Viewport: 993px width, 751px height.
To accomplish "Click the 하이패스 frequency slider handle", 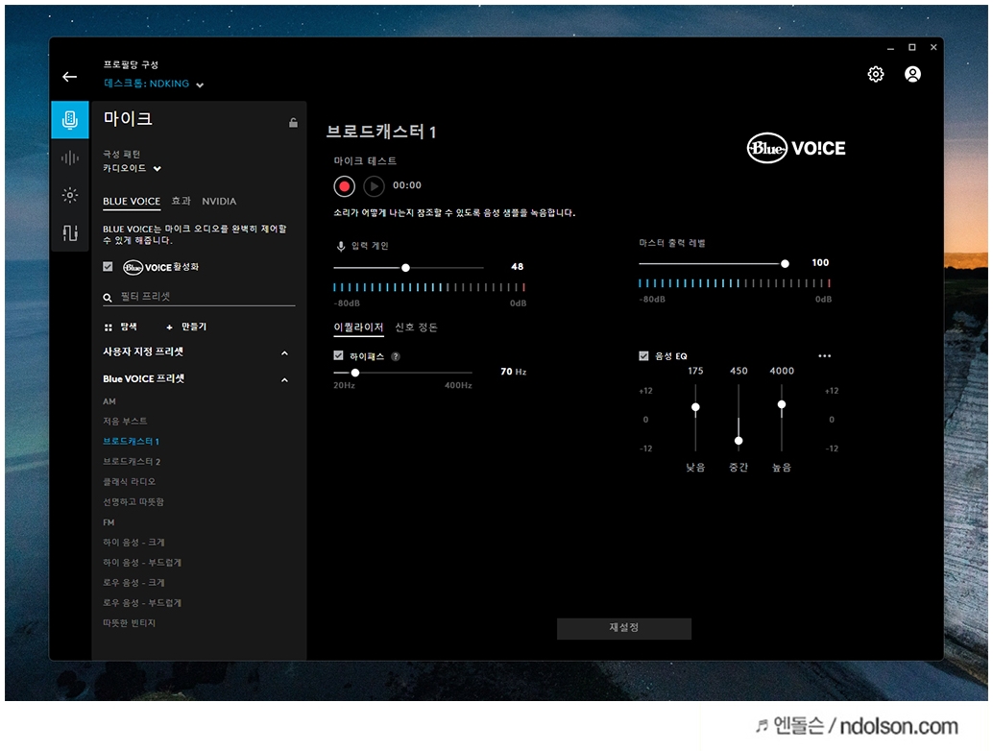I will click(x=355, y=373).
